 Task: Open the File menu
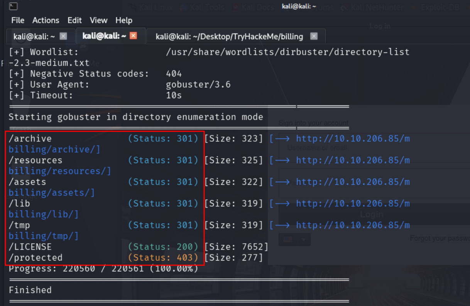[18, 20]
